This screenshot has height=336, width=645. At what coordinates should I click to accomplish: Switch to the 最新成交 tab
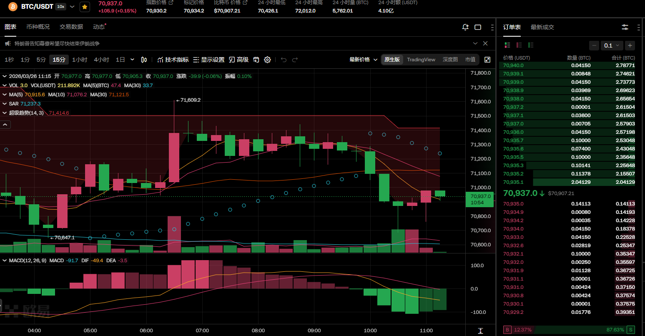542,27
